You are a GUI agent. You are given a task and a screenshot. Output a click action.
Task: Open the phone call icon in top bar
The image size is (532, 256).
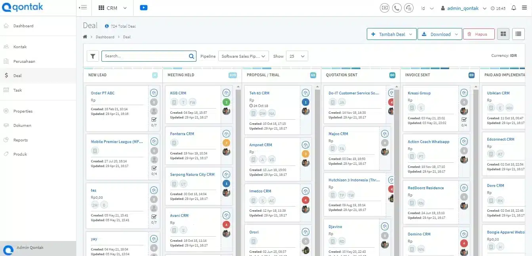(397, 8)
